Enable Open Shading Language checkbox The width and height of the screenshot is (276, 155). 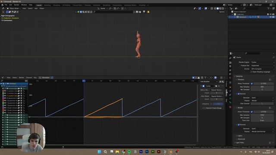click(252, 72)
